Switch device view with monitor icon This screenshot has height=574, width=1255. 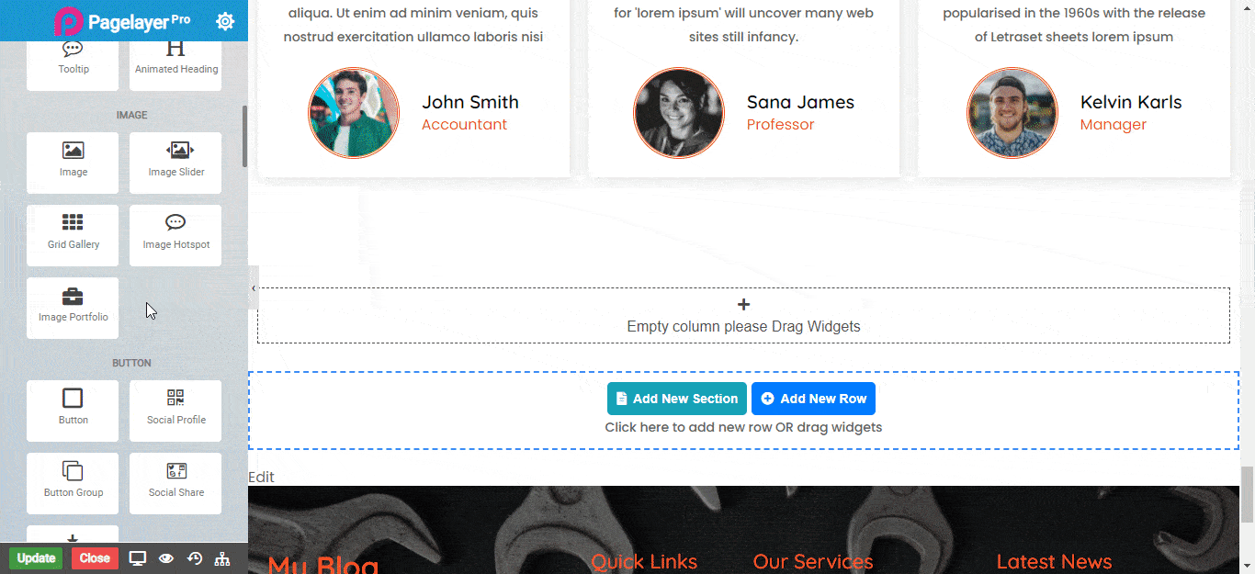click(x=138, y=558)
